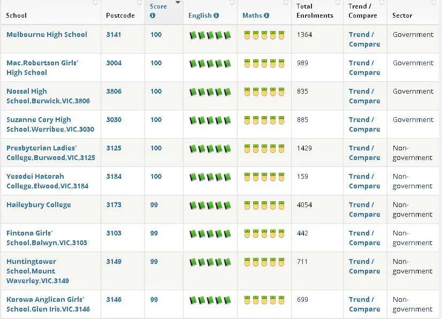Click the Melbourne High School English book rating icons
Screen dimensions: 442x319
tap(210, 35)
